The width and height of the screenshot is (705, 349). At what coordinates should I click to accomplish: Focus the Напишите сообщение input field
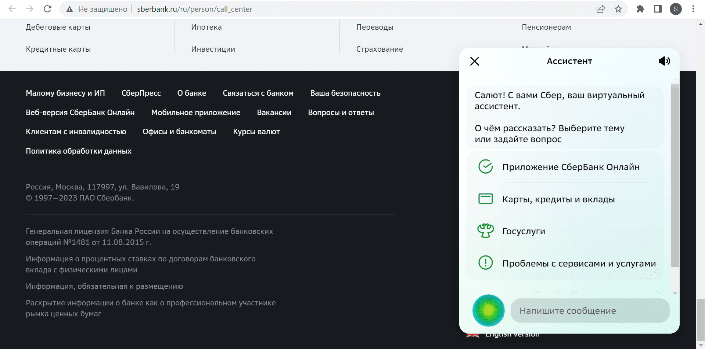590,311
